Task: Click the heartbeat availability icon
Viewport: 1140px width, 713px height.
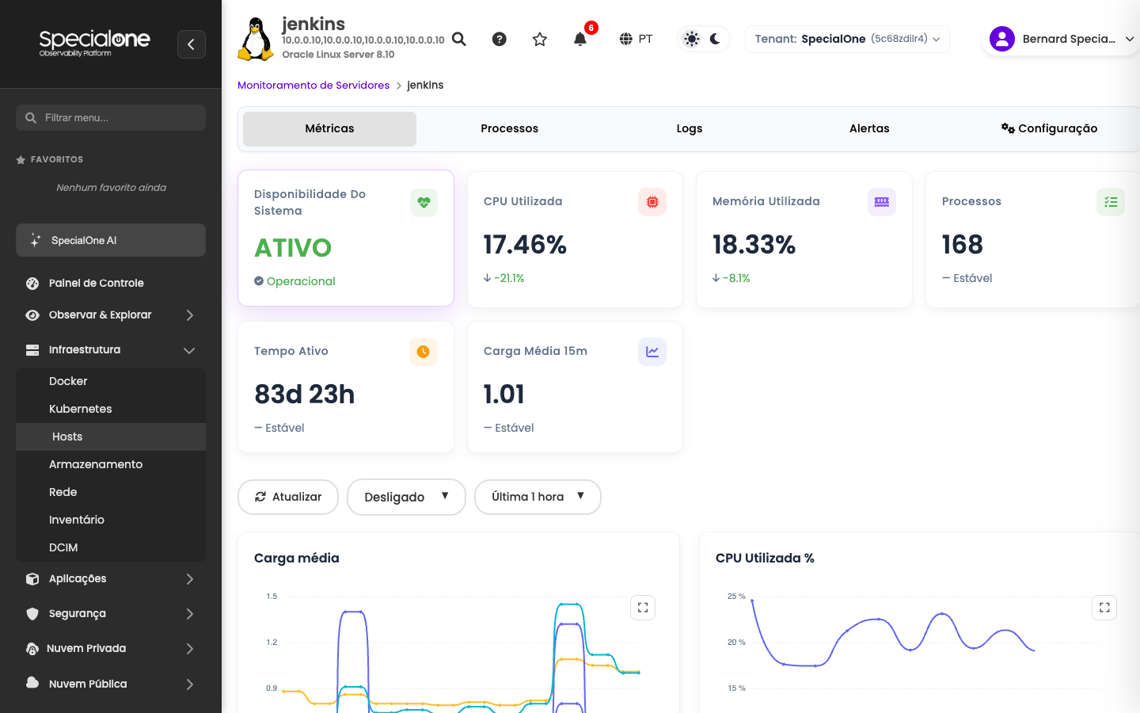Action: 424,203
